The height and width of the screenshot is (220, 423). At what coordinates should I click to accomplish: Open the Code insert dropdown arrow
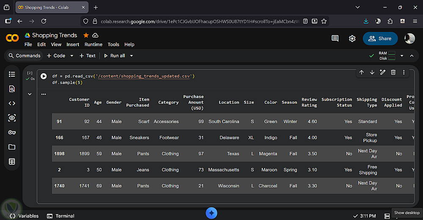coord(71,56)
